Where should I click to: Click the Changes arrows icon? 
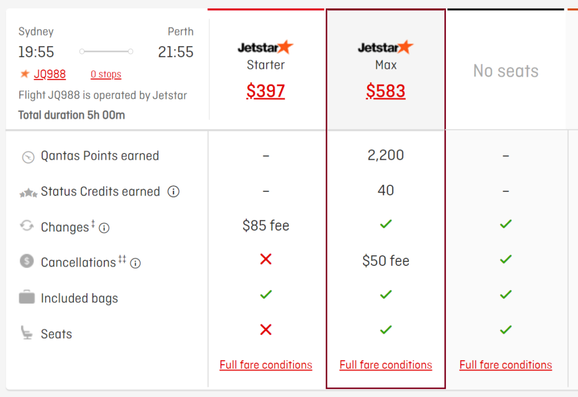(x=27, y=225)
